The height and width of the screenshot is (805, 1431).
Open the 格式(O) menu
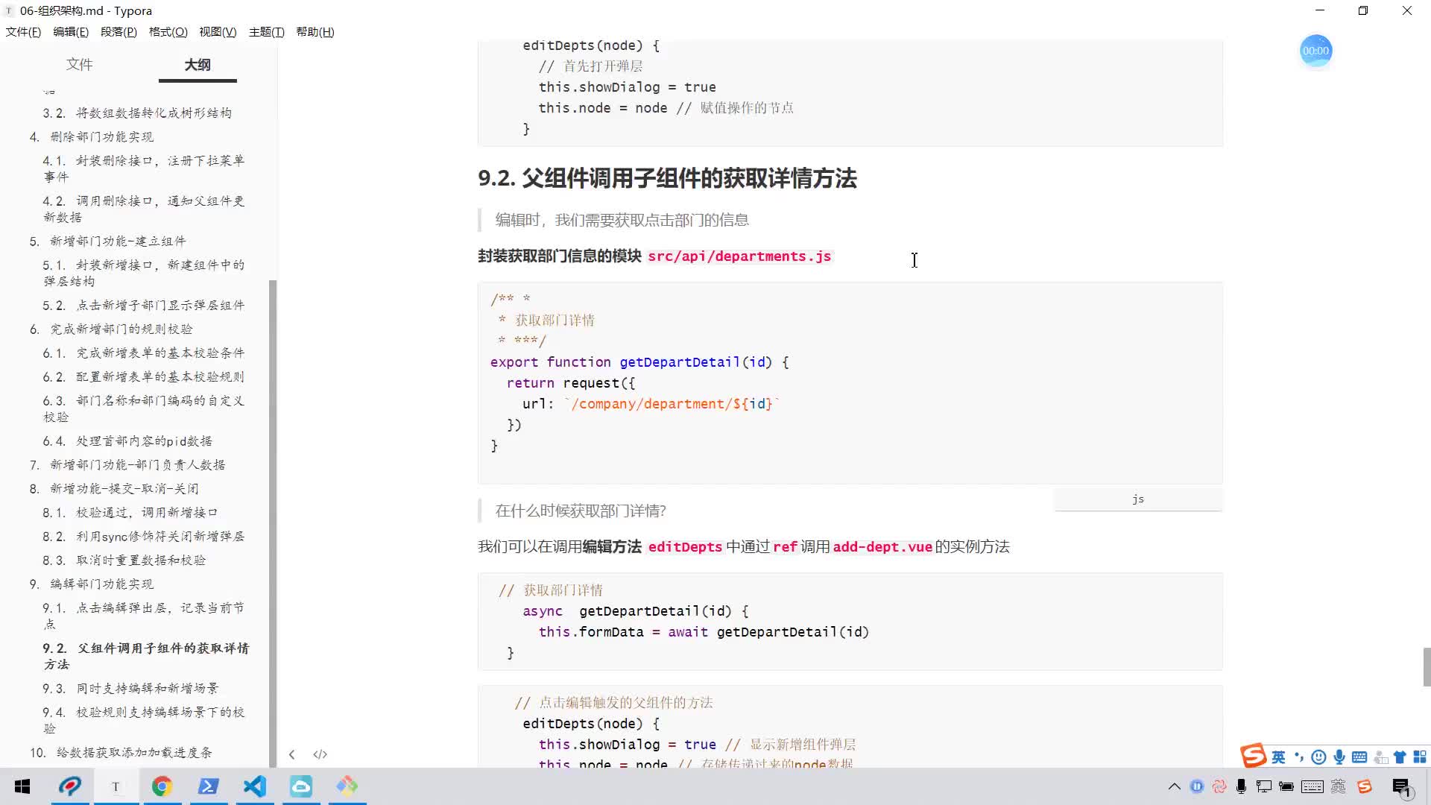coord(168,31)
